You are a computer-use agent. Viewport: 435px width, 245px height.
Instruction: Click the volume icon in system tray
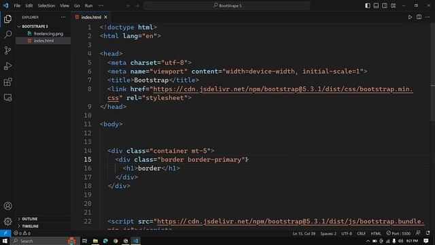tap(400, 241)
